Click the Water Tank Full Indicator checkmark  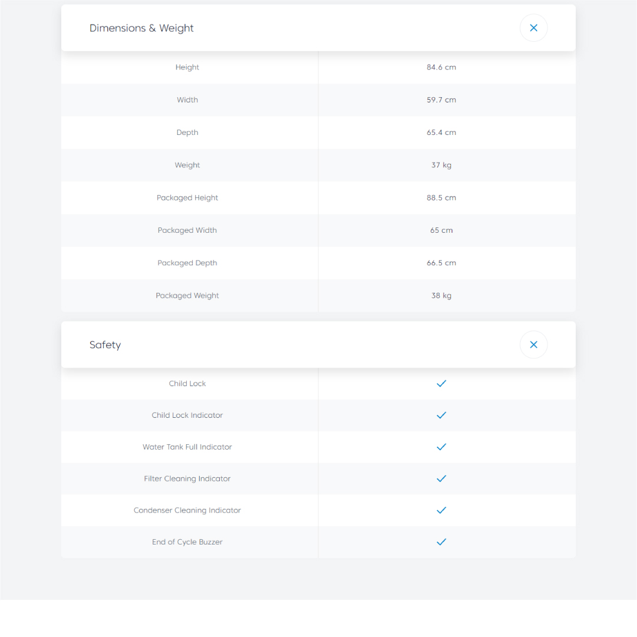441,447
